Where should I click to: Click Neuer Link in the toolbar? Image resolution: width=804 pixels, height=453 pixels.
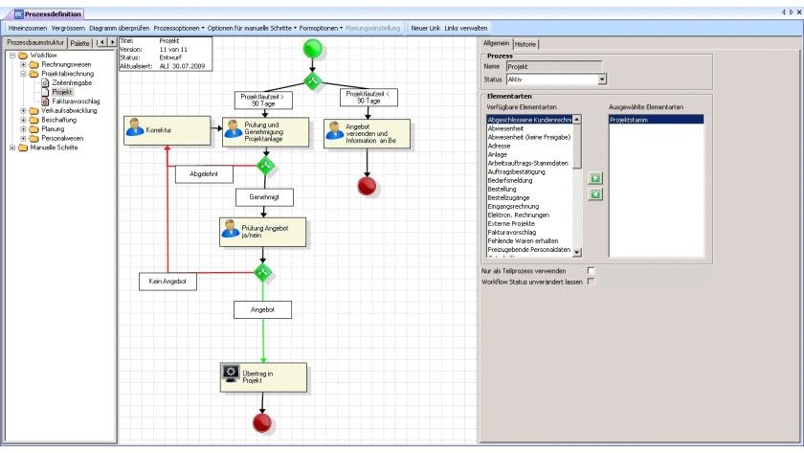pyautogui.click(x=426, y=28)
